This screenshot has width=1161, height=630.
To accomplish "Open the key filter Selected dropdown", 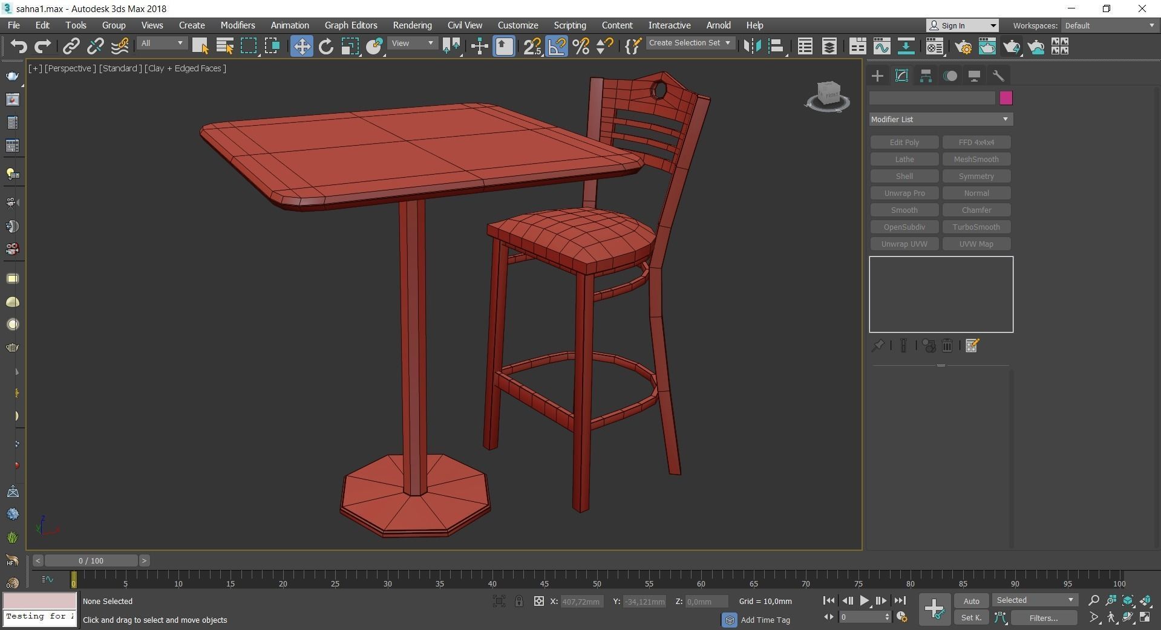I will coord(1035,600).
